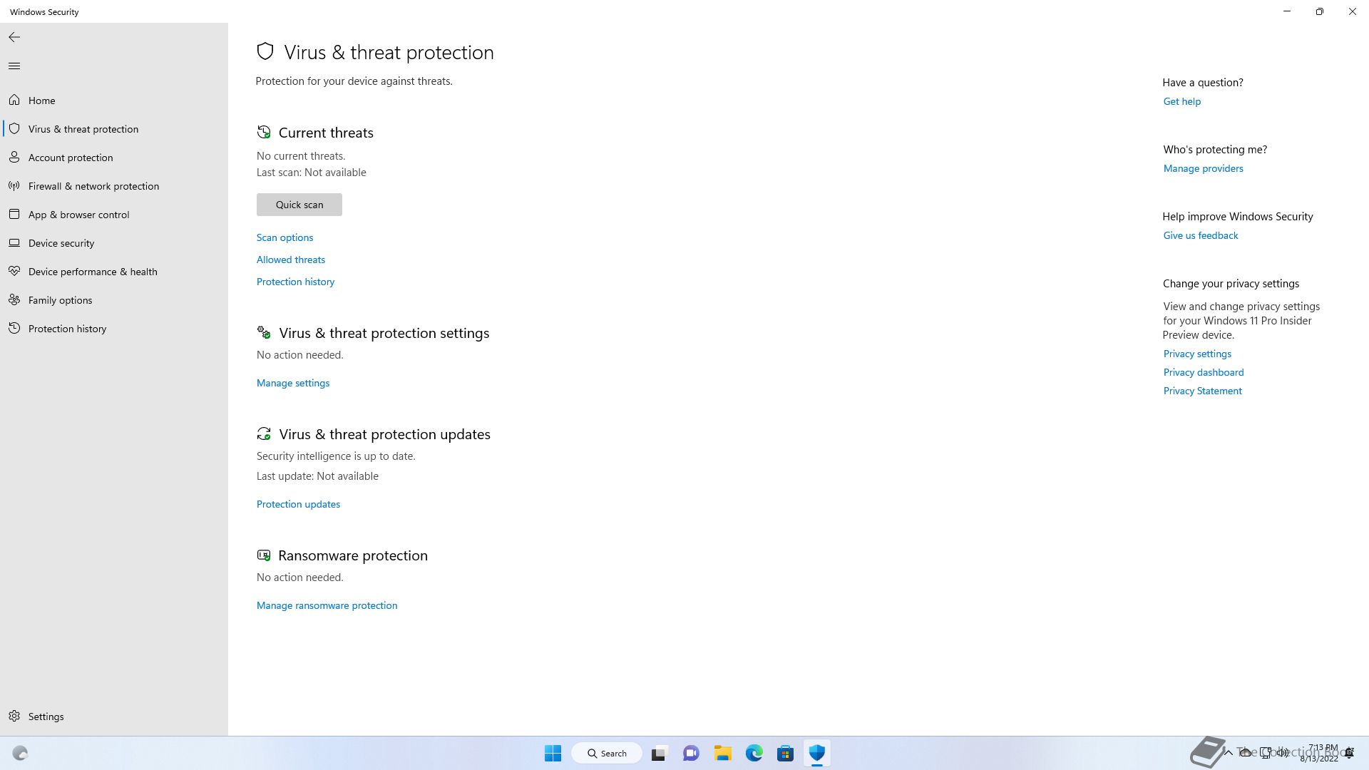Open Device performance & health page
This screenshot has height=770, width=1369.
(114, 272)
